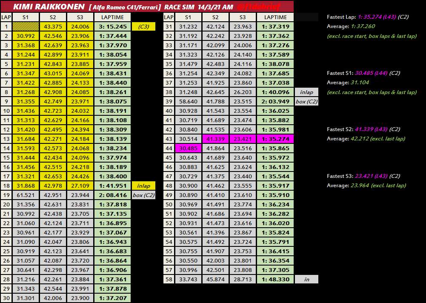Viewport: 426px width, 303px height.
Task: Select S1 time 30.550 on lap 56
Action: (188, 260)
